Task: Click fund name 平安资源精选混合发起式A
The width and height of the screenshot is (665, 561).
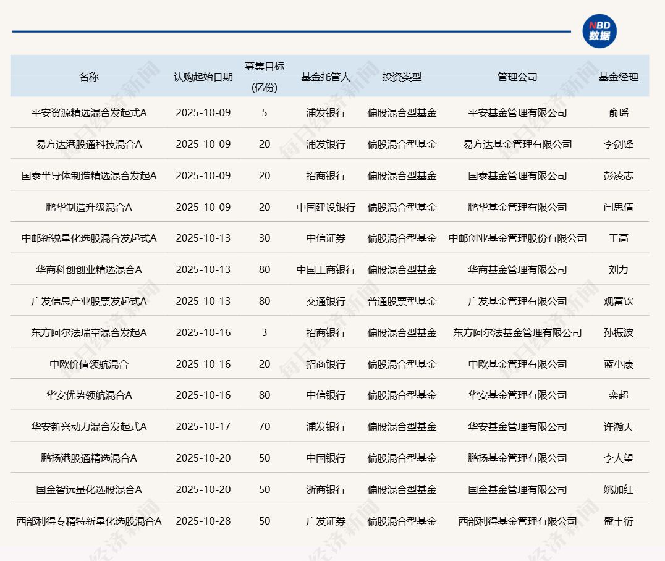Action: [x=89, y=113]
